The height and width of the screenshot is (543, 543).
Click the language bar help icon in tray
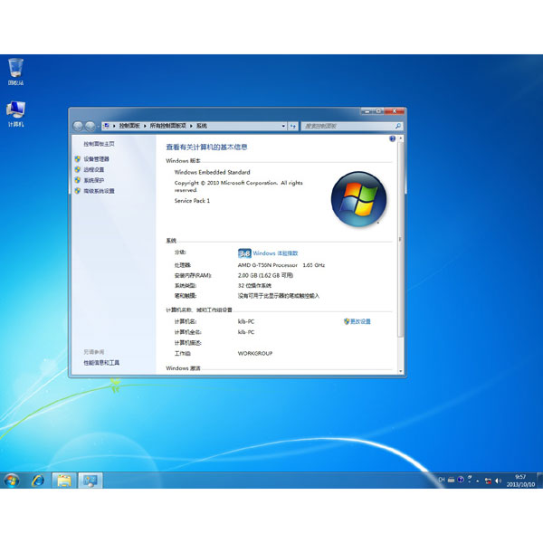[x=461, y=480]
